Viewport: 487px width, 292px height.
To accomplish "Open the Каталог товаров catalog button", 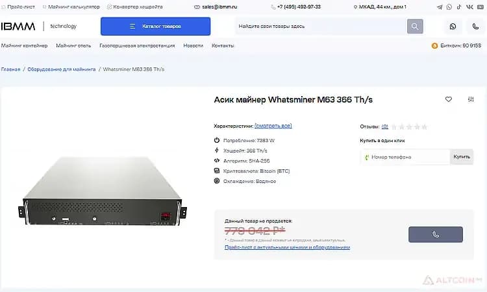I will tap(155, 27).
